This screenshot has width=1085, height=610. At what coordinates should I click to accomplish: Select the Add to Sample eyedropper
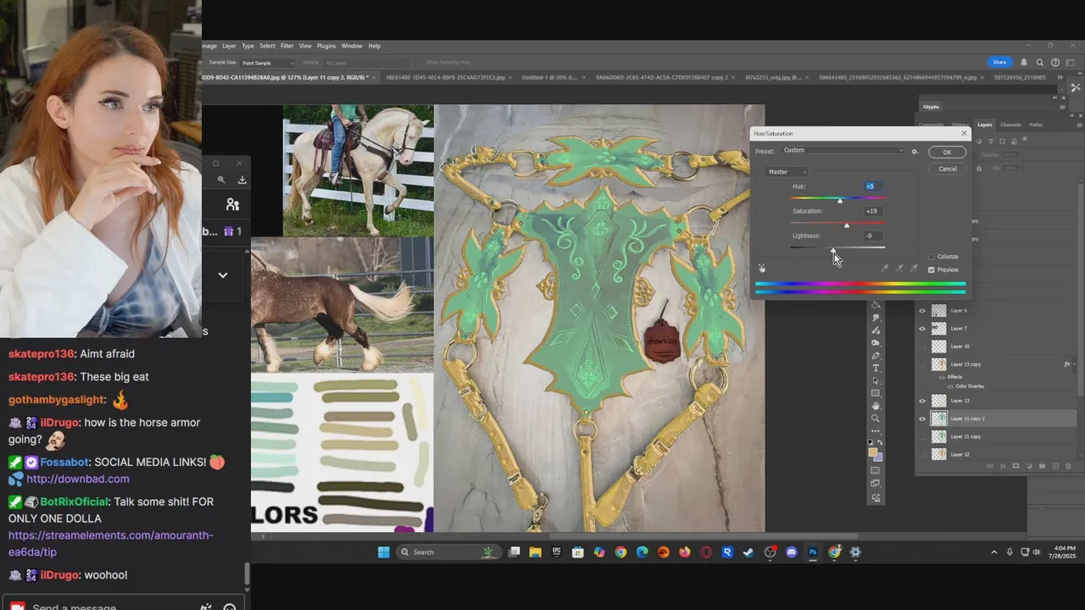[899, 269]
